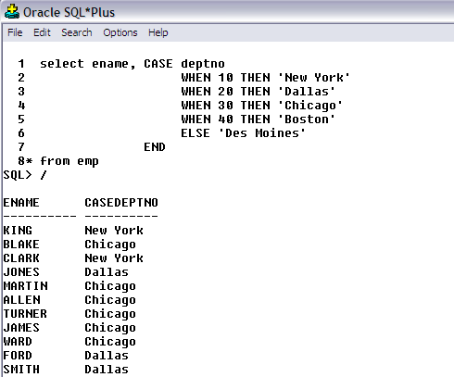Viewport: 454px width, 377px height.
Task: Click the KING row name
Action: tap(18, 231)
